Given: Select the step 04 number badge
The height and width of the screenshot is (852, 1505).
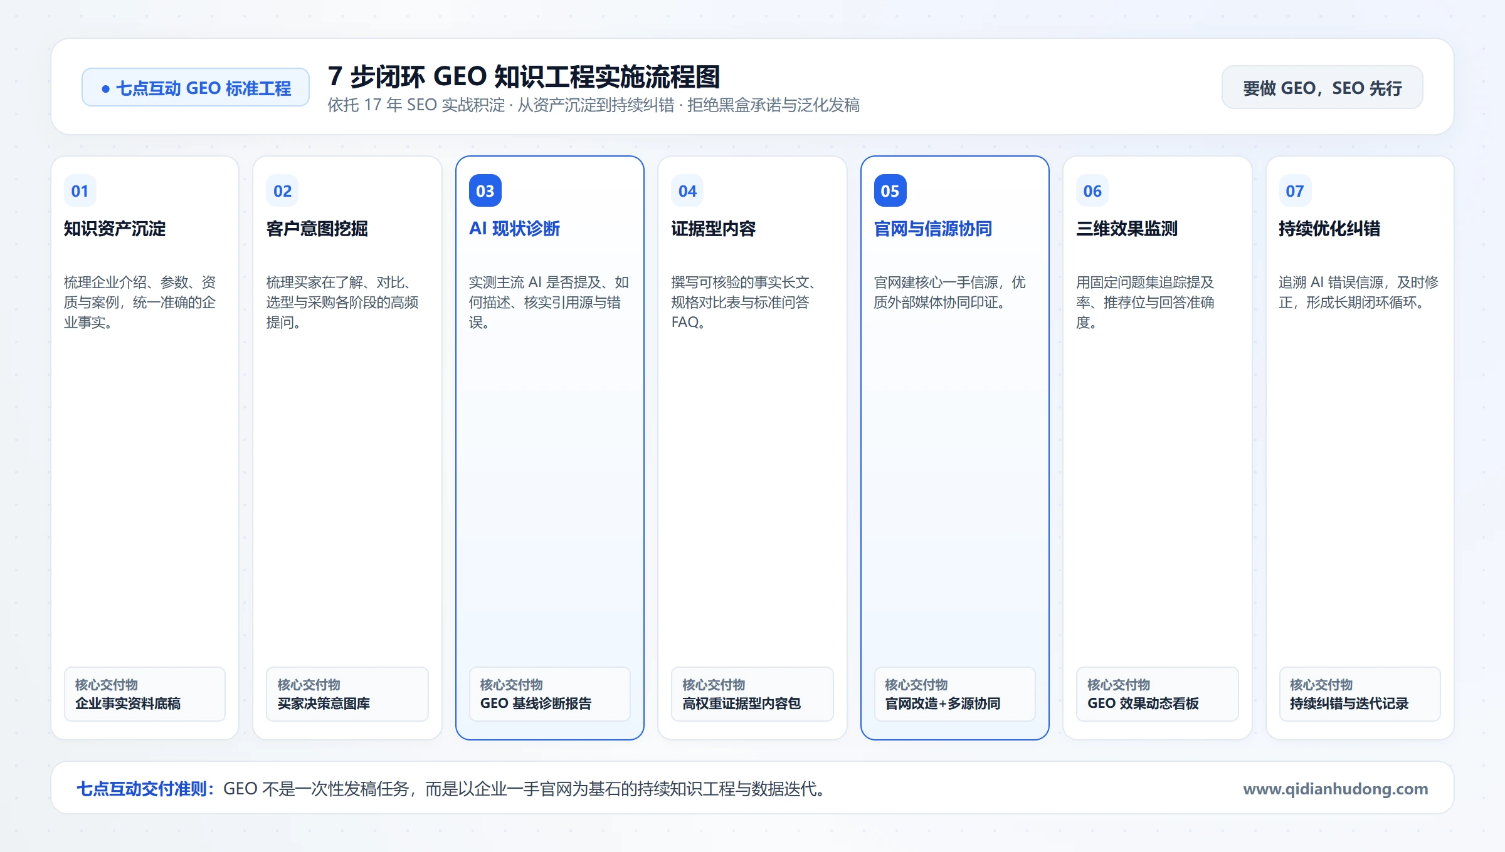Looking at the screenshot, I should [x=687, y=191].
